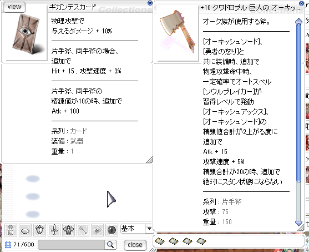Click the magnifier search icon
The image size is (309, 252).
pos(110,245)
